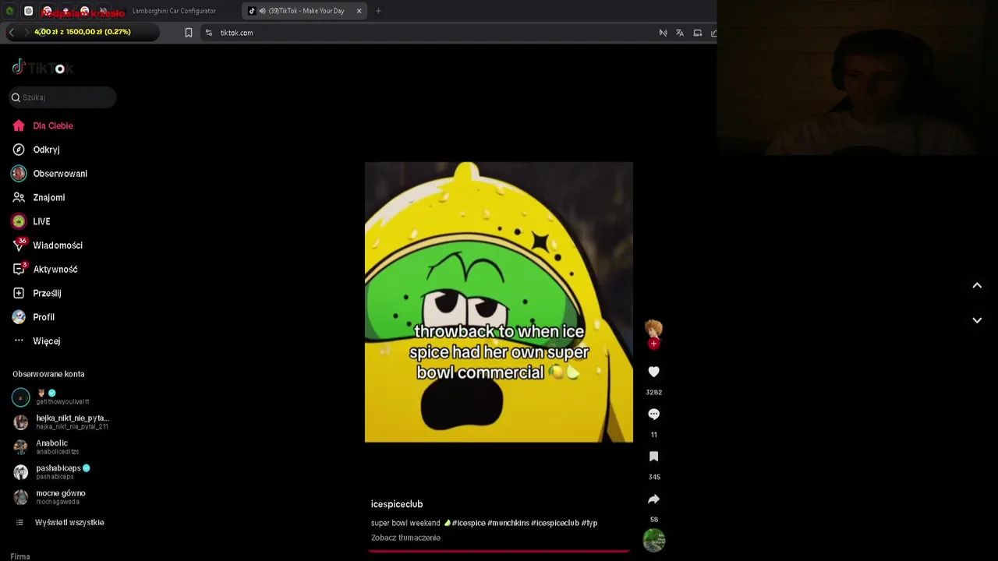This screenshot has height=561, width=998.
Task: Open comments bubble icon
Action: [653, 415]
